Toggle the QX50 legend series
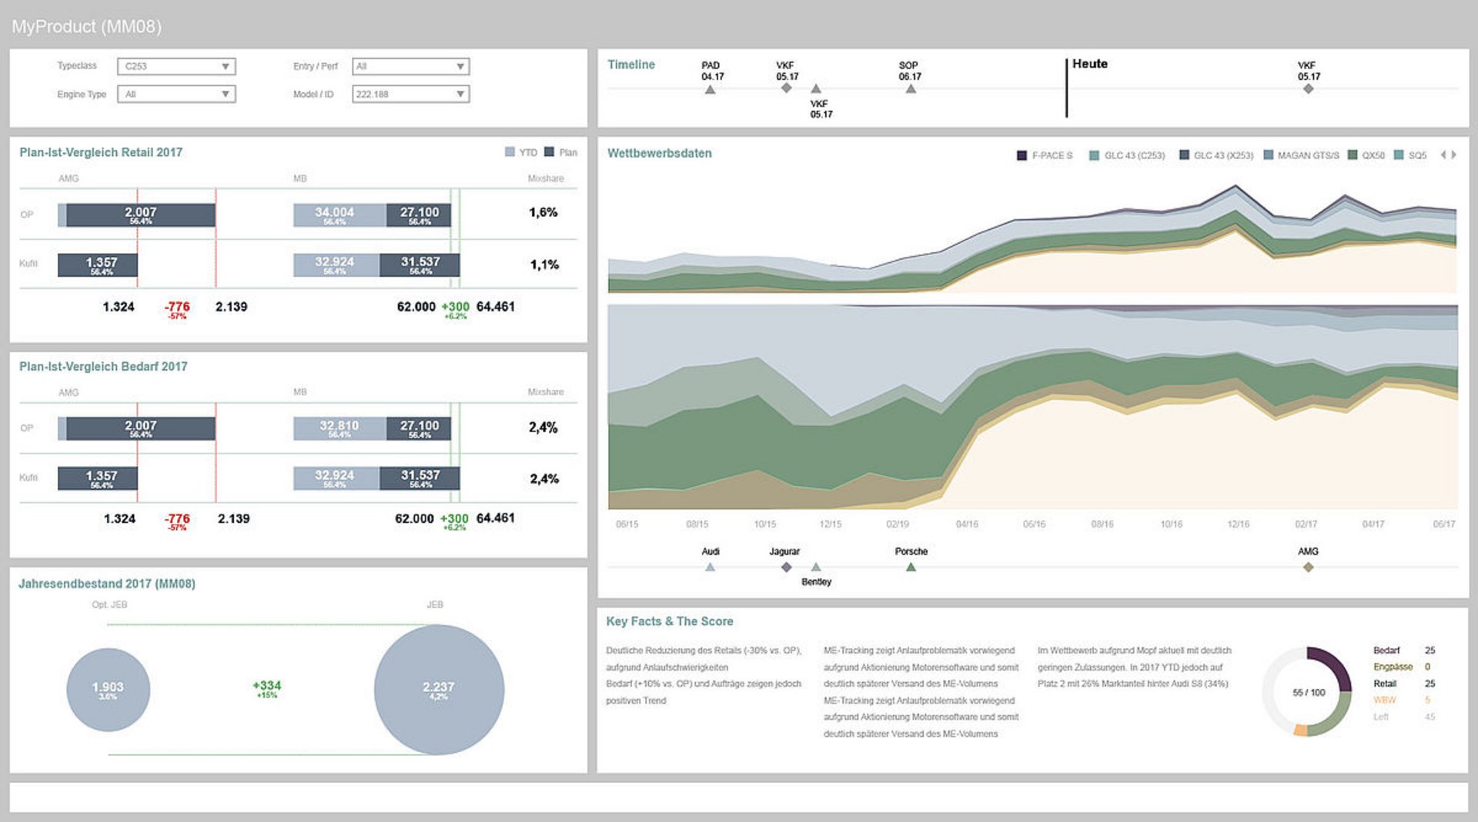This screenshot has width=1478, height=822. click(x=1366, y=155)
